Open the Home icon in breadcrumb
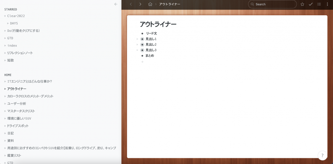333x164 pixels. (150, 4)
